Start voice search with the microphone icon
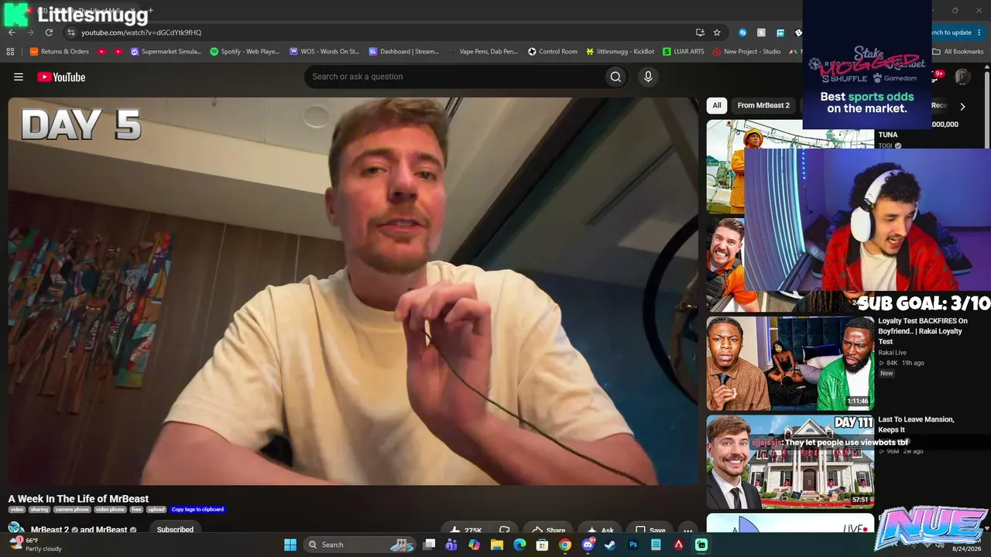 point(648,77)
